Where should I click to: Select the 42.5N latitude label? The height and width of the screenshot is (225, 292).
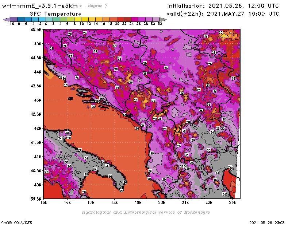[36, 114]
